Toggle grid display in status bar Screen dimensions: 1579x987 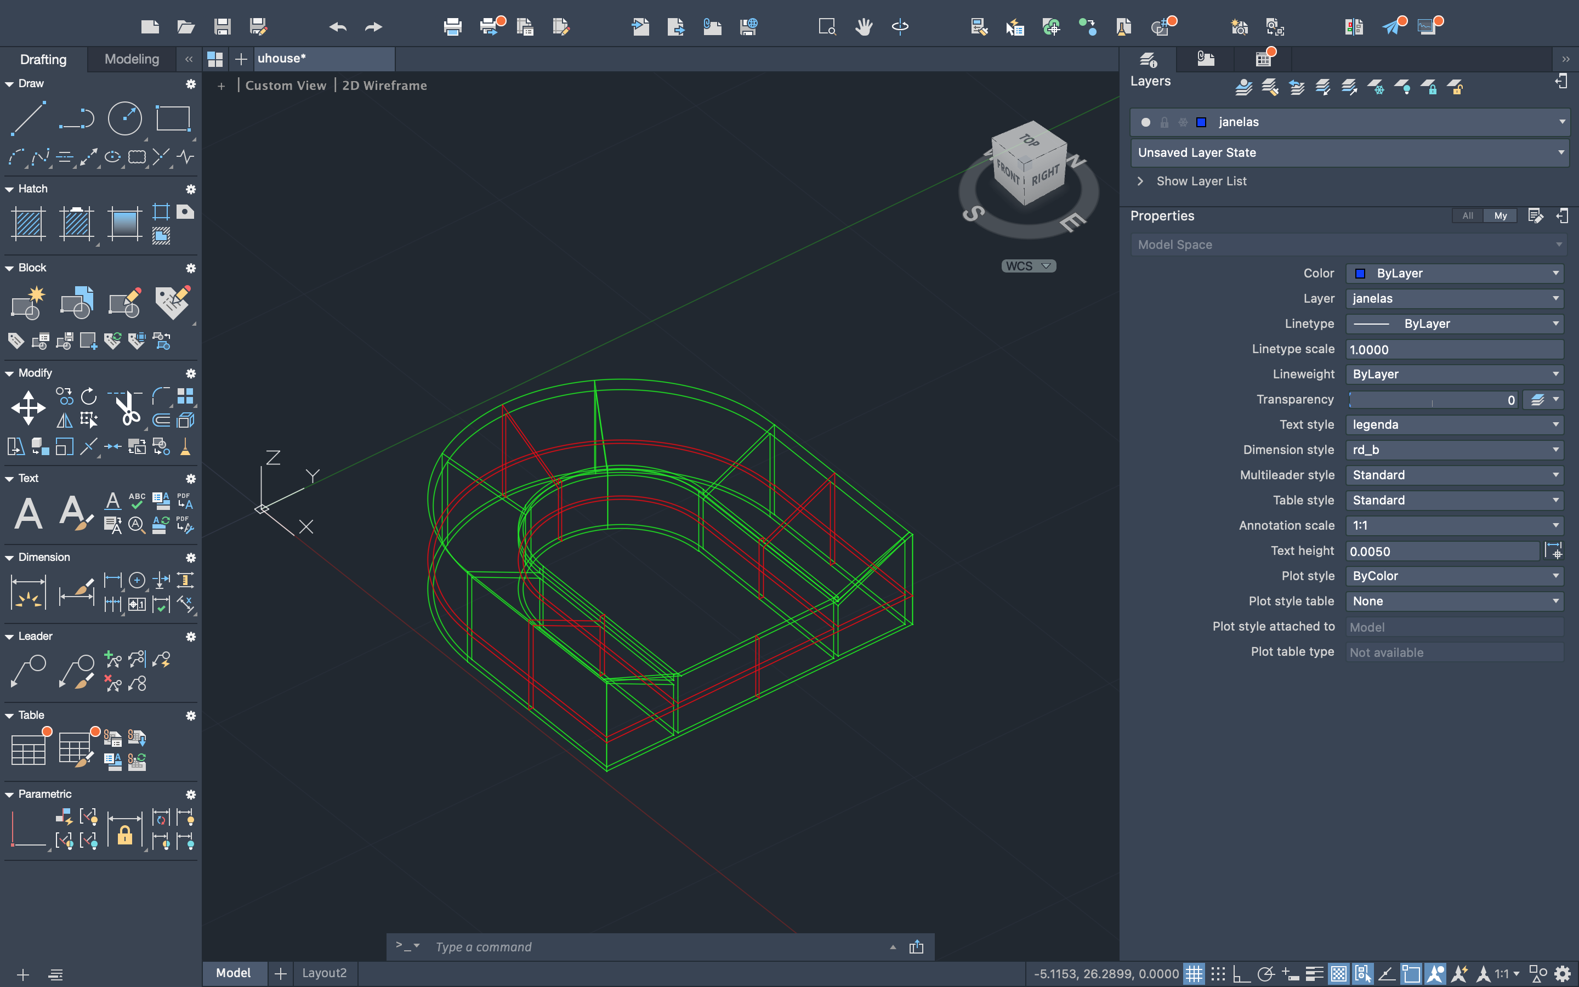coord(1194,974)
